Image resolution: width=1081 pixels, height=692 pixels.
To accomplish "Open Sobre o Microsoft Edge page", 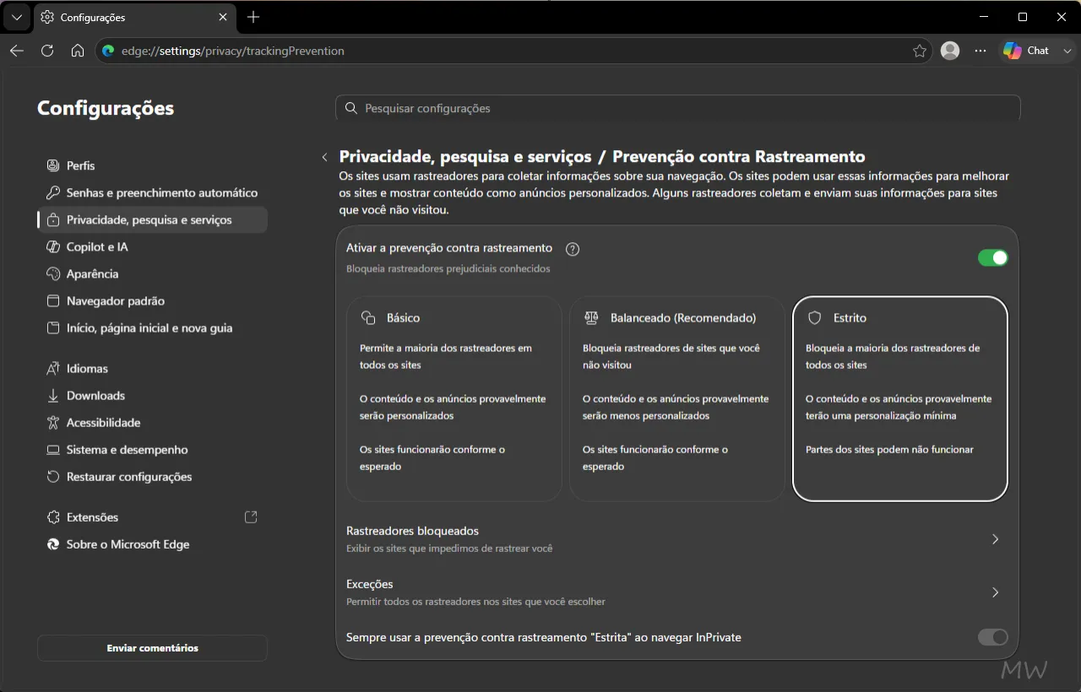I will (152, 544).
